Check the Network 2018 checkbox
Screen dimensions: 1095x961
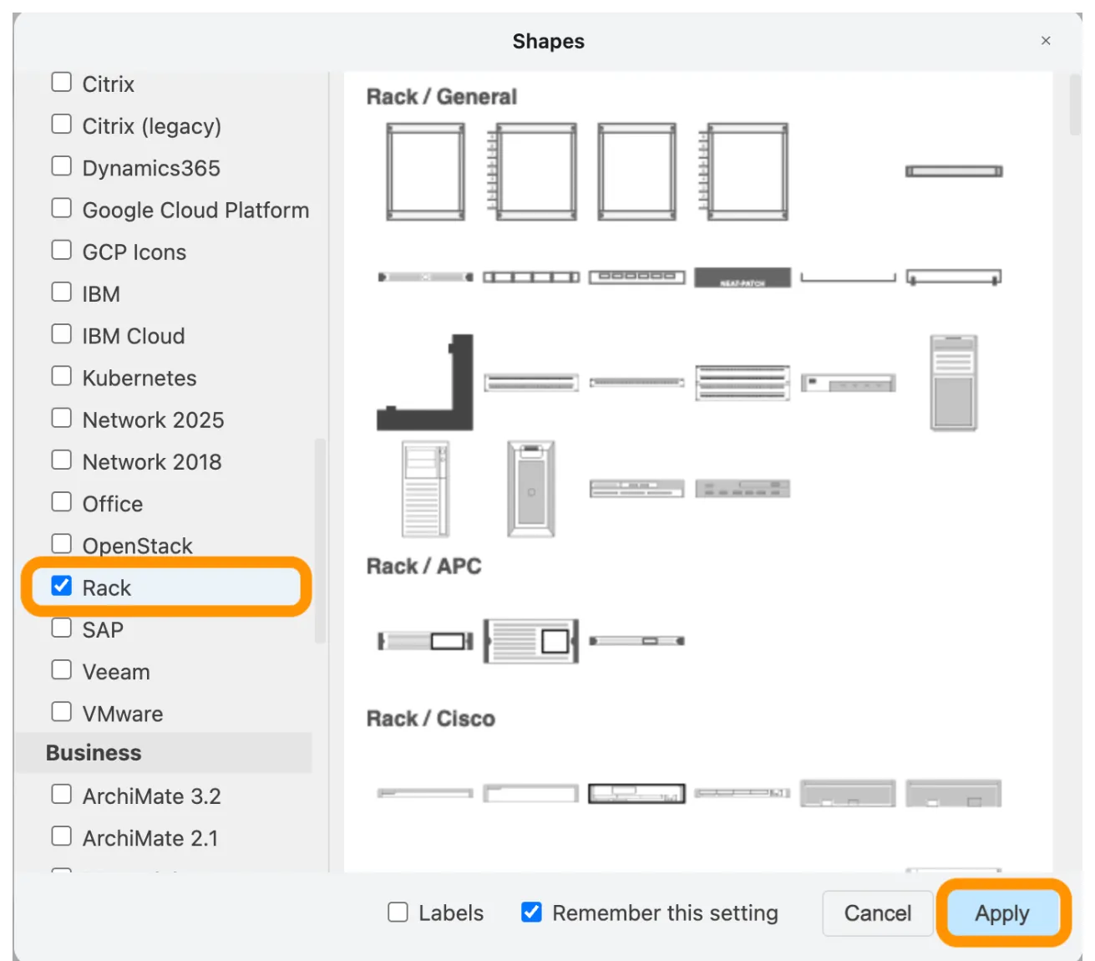click(62, 460)
